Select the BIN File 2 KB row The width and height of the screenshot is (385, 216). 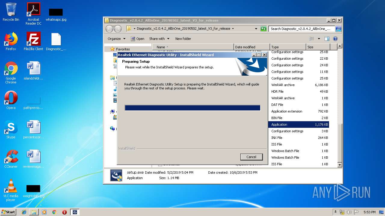(299, 118)
